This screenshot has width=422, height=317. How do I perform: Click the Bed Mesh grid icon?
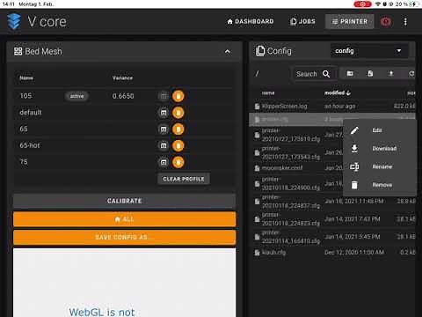[18, 51]
